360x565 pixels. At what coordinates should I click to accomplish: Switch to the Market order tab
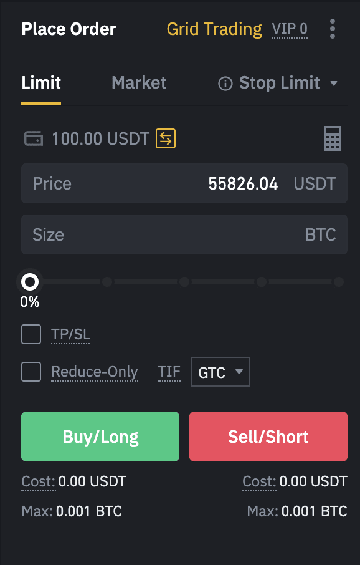(x=139, y=83)
